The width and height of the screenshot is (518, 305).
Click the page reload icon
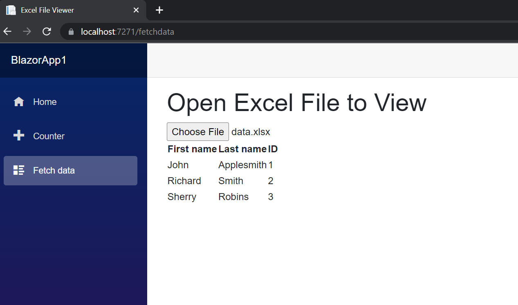click(46, 31)
